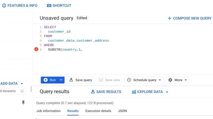Click the WHERE keyword on line 5
This screenshot has height=119, width=213.
point(49,45)
